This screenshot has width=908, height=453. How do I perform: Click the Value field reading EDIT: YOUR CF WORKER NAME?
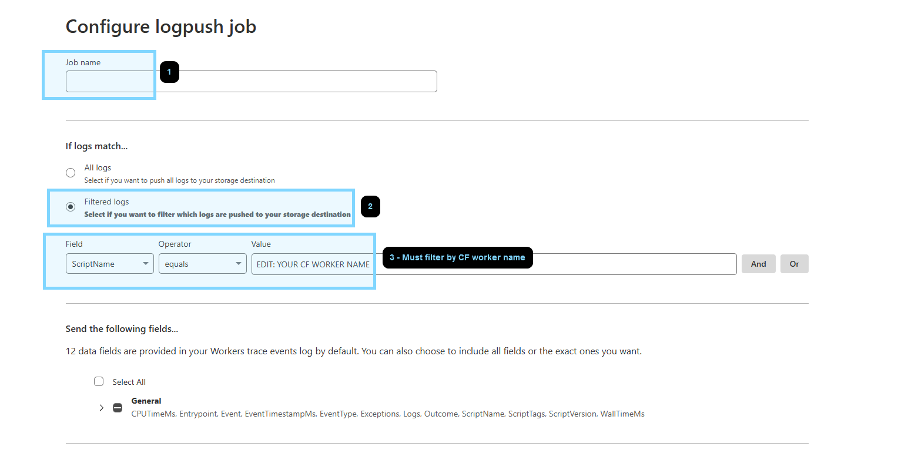pos(311,264)
